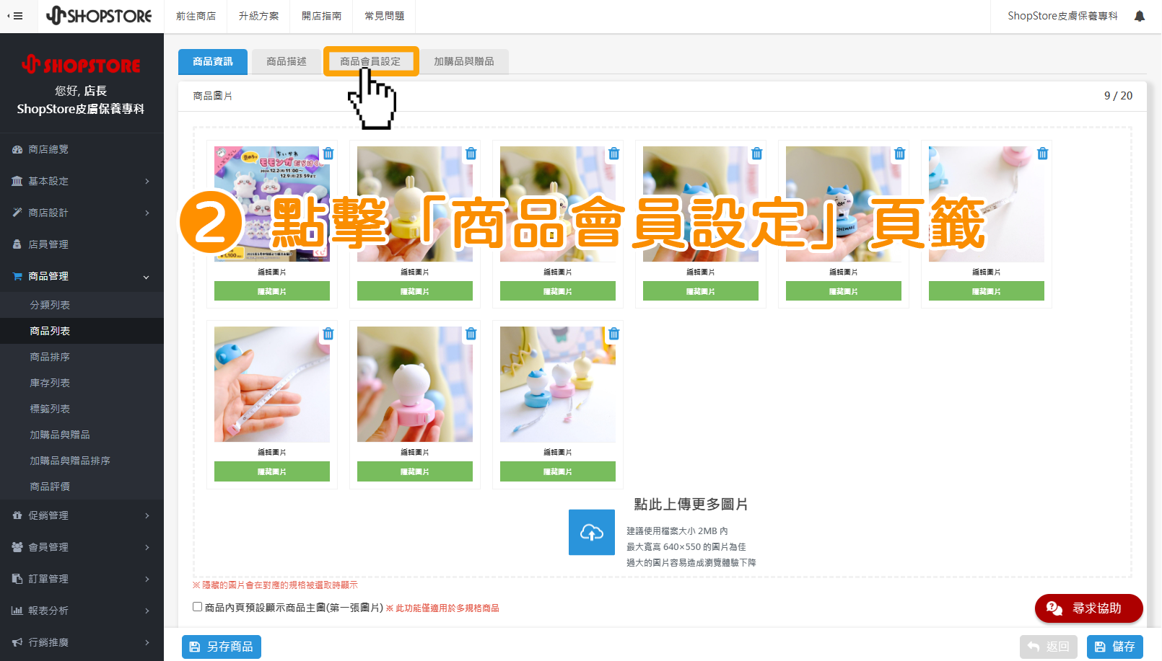1162x661 pixels.
Task: Click the hamburger menu at top left
Action: pos(15,16)
